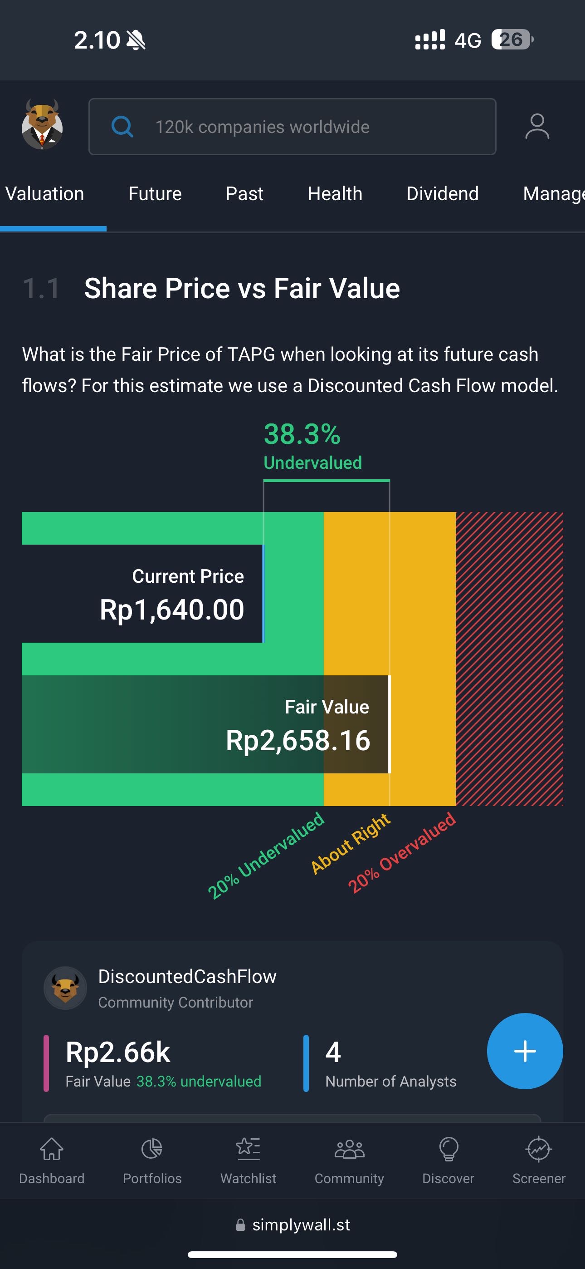Open the Screener target icon
This screenshot has height=1269, width=585.
[539, 1149]
